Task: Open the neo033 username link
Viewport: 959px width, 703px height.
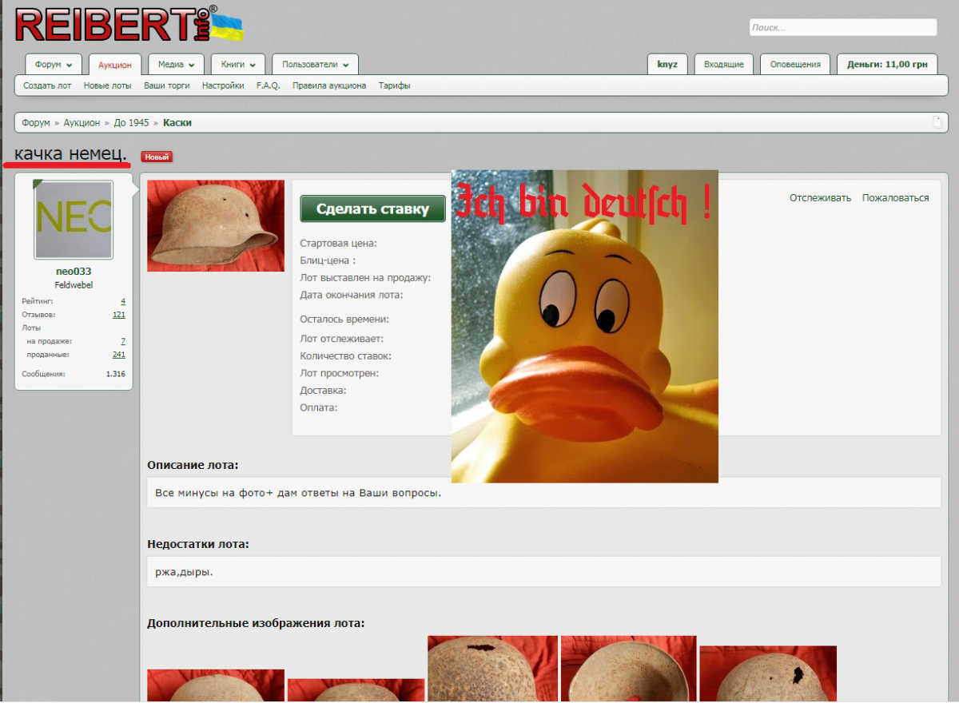Action: click(x=74, y=272)
